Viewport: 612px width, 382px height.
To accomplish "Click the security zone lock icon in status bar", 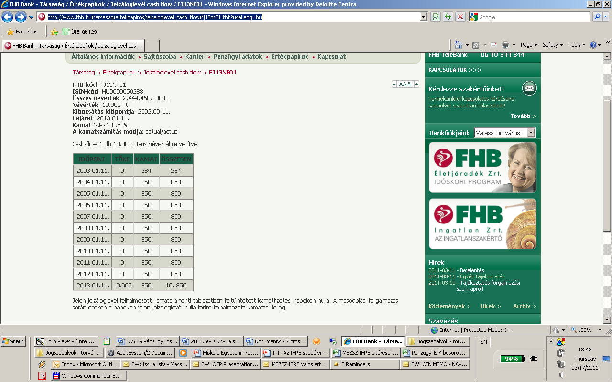I will point(557,330).
